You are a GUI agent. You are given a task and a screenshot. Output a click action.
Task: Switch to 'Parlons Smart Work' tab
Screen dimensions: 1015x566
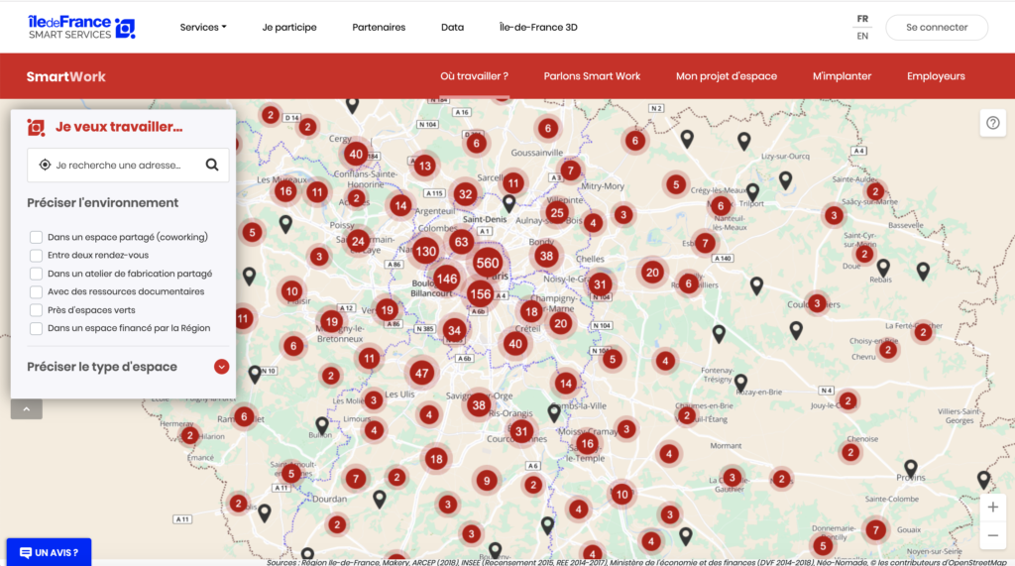(x=592, y=76)
